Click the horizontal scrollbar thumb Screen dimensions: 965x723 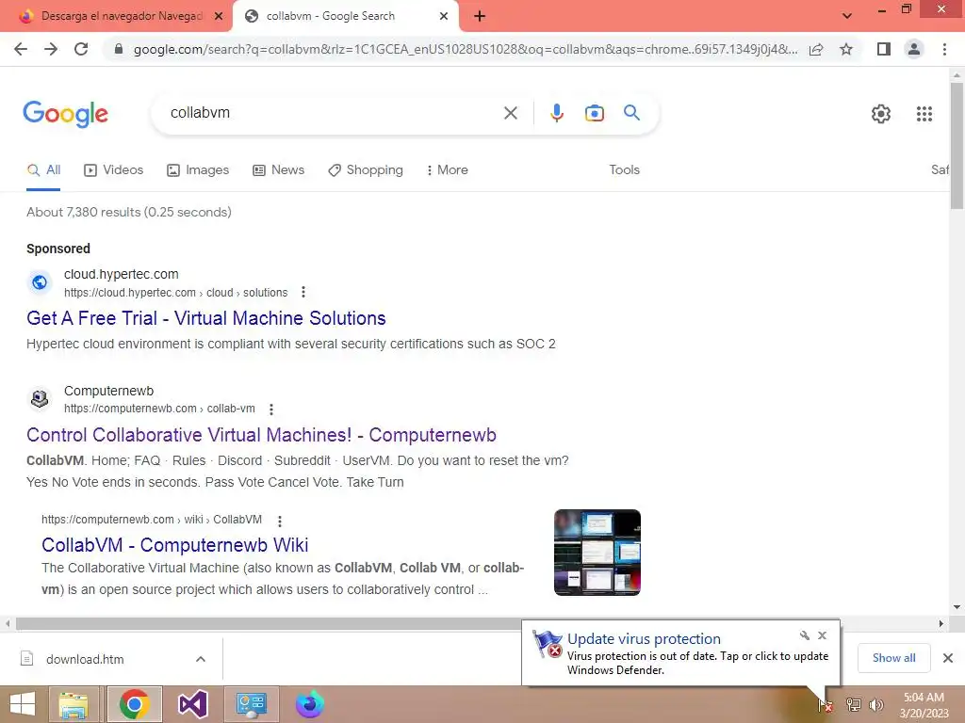click(270, 623)
